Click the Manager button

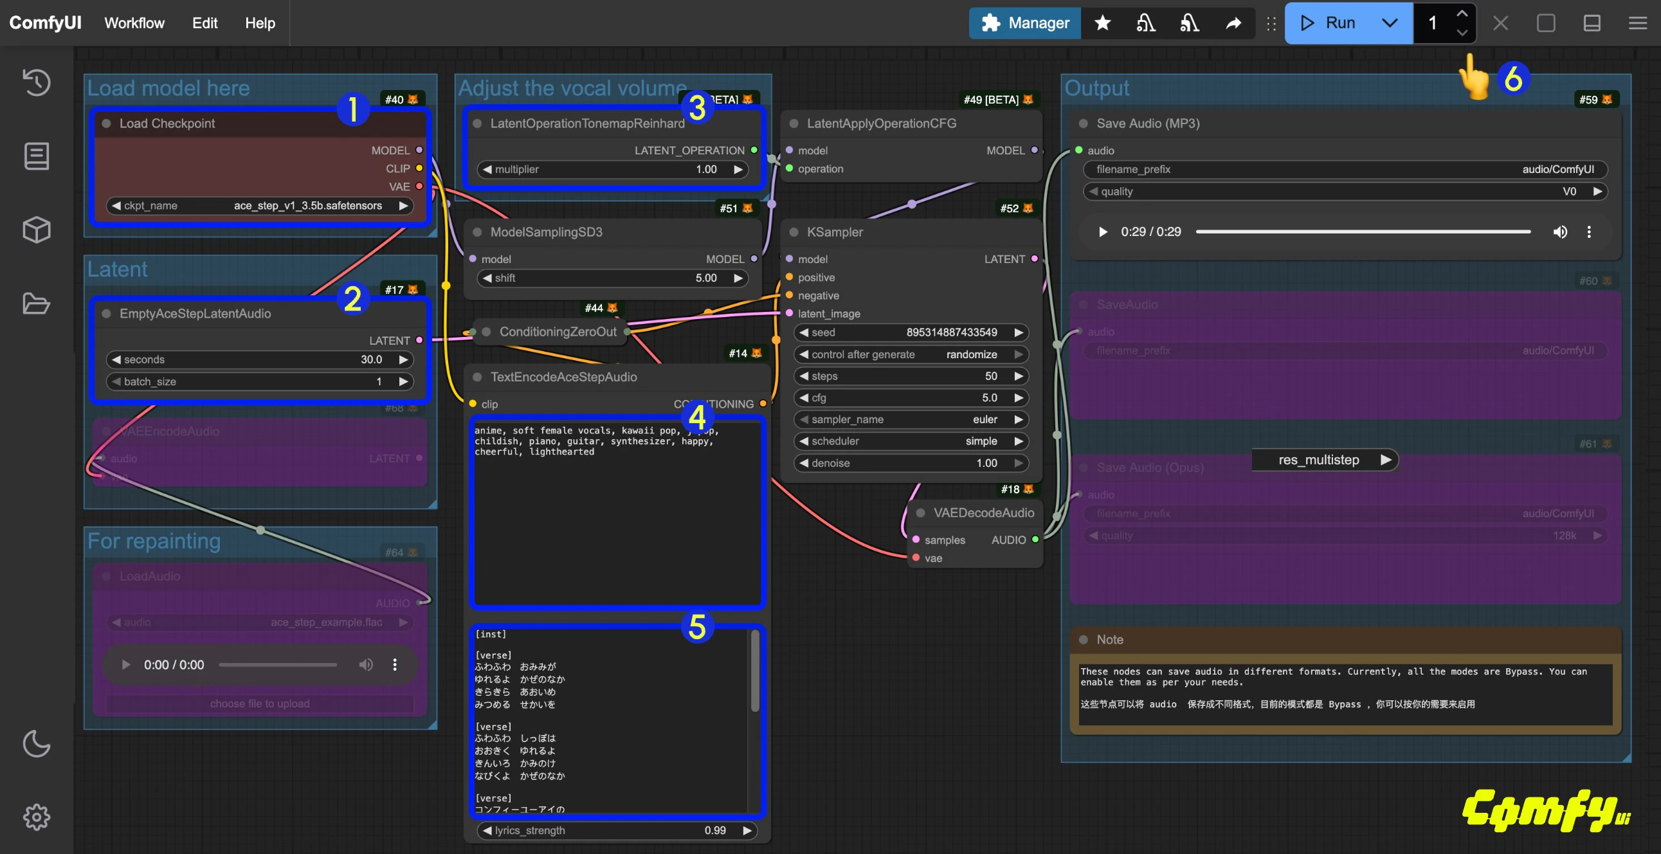click(1024, 23)
